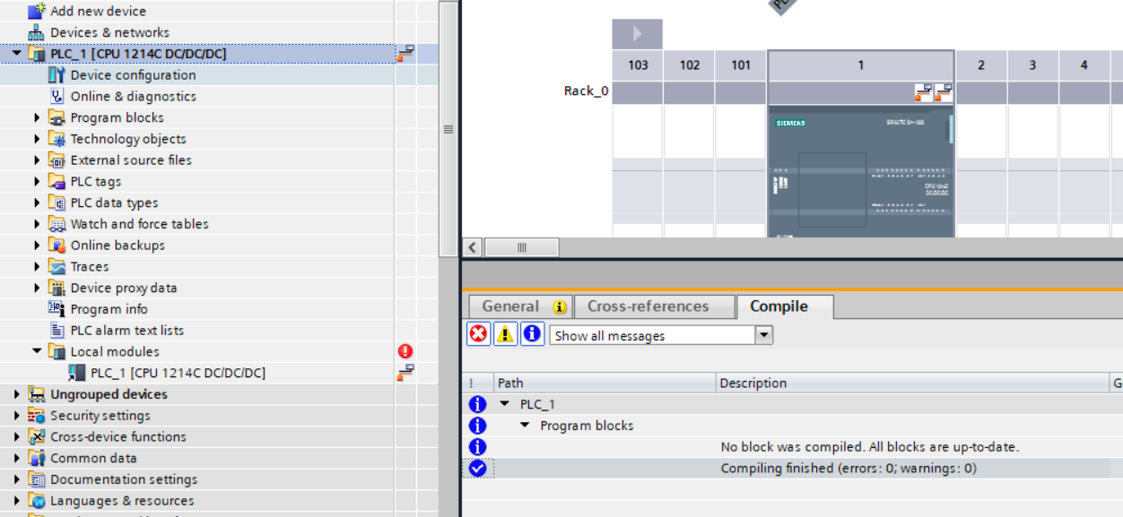
Task: Click the Rack_0 label
Action: (x=587, y=90)
